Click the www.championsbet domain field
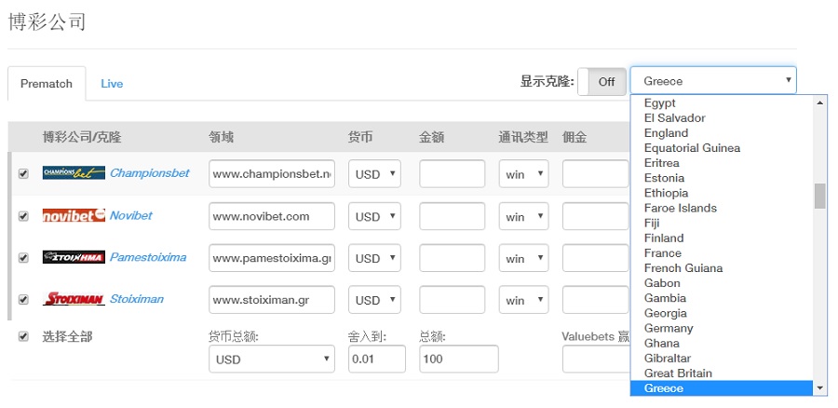Image resolution: width=838 pixels, height=408 pixels. [272, 174]
